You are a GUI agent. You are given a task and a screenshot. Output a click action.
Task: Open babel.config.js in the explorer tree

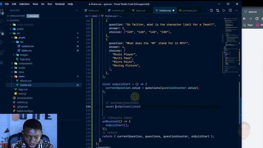click(25, 111)
